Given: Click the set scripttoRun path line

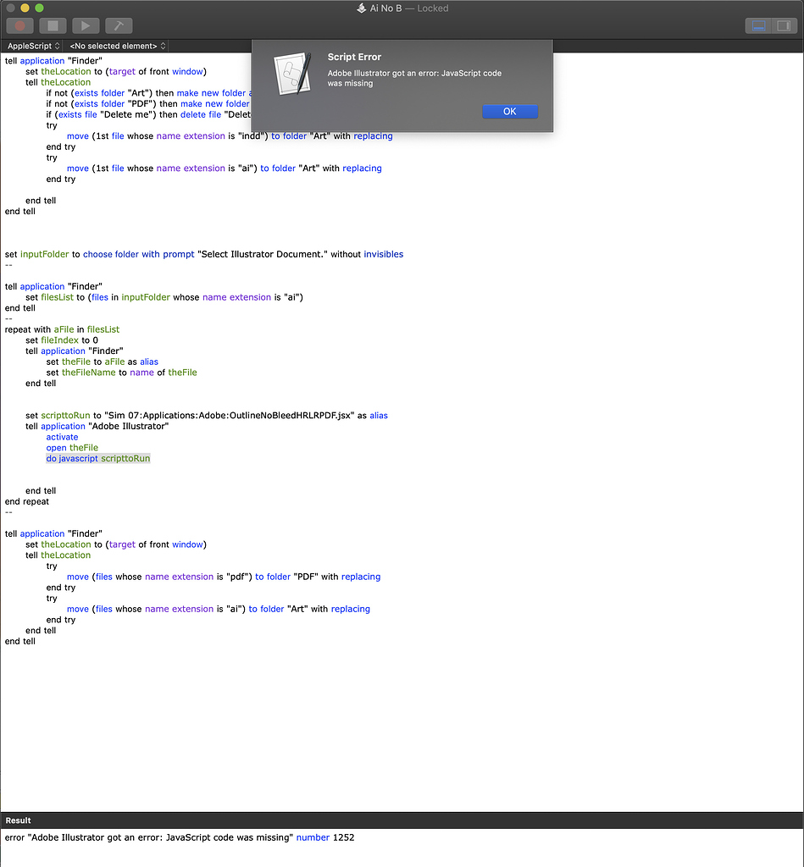Looking at the screenshot, I should click(207, 415).
